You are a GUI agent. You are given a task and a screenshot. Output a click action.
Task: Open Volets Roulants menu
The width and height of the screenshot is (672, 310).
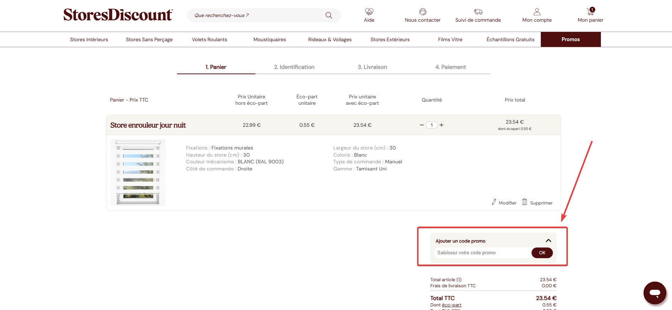coord(209,39)
